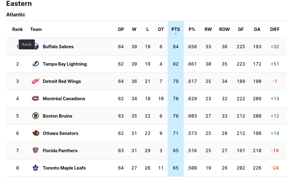Open the Toronto Maple Leafs team page
This screenshot has height=181, width=287.
pos(64,168)
